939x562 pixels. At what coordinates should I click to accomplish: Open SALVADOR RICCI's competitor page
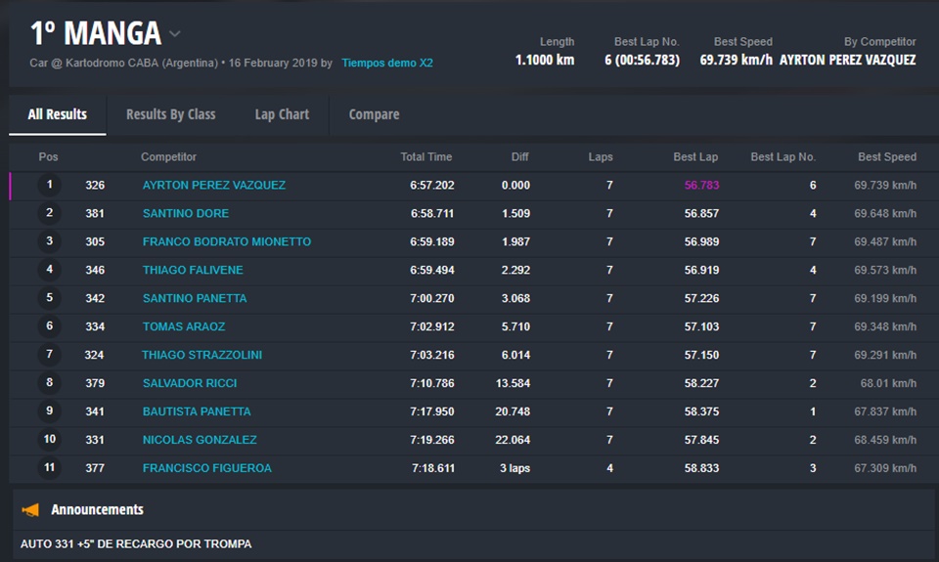tap(190, 383)
